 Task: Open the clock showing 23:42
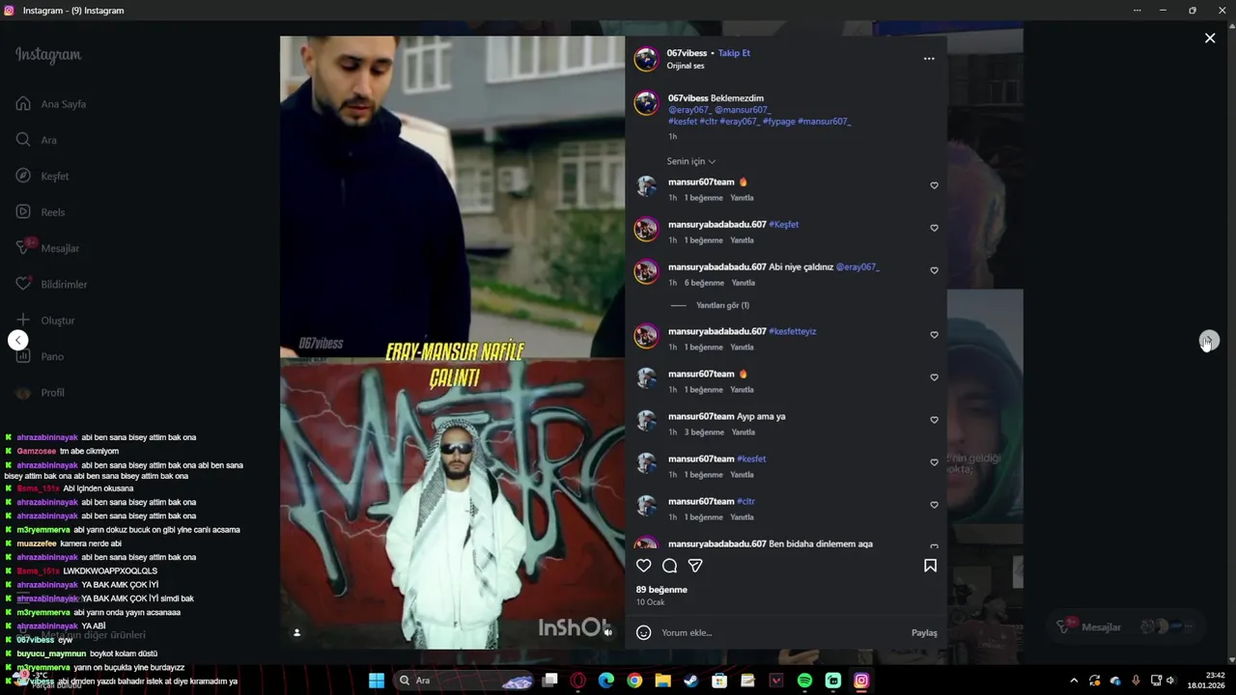tap(1206, 681)
